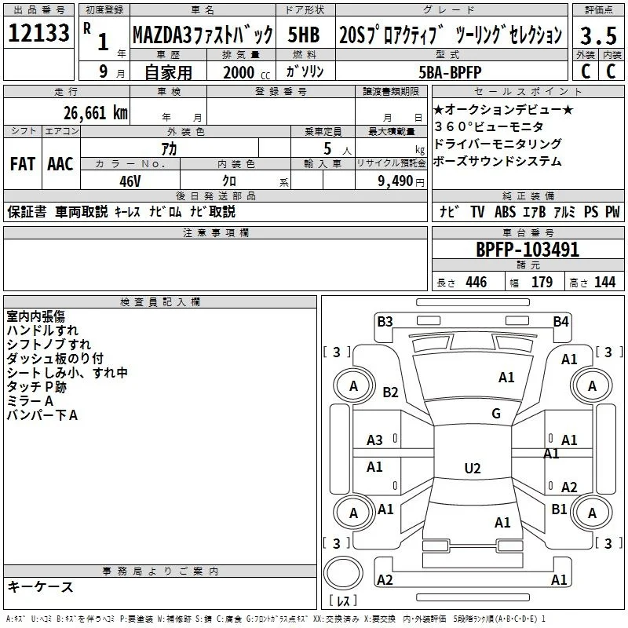The width and height of the screenshot is (628, 628).
Task: Click the fuel type ガソリン
Action: tap(305, 71)
